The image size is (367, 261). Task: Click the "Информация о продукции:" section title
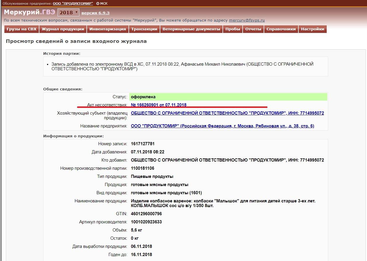coord(74,136)
